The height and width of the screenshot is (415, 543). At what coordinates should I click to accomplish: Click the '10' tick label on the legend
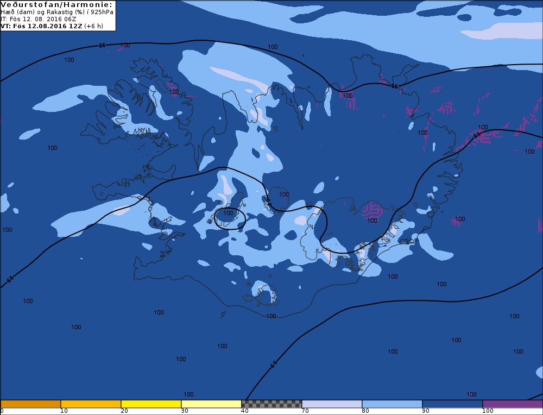pos(64,411)
